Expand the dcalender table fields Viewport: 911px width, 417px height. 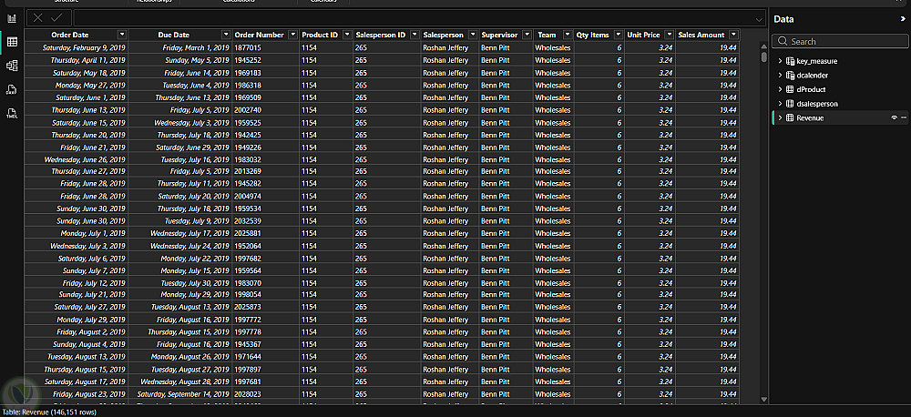pyautogui.click(x=780, y=75)
